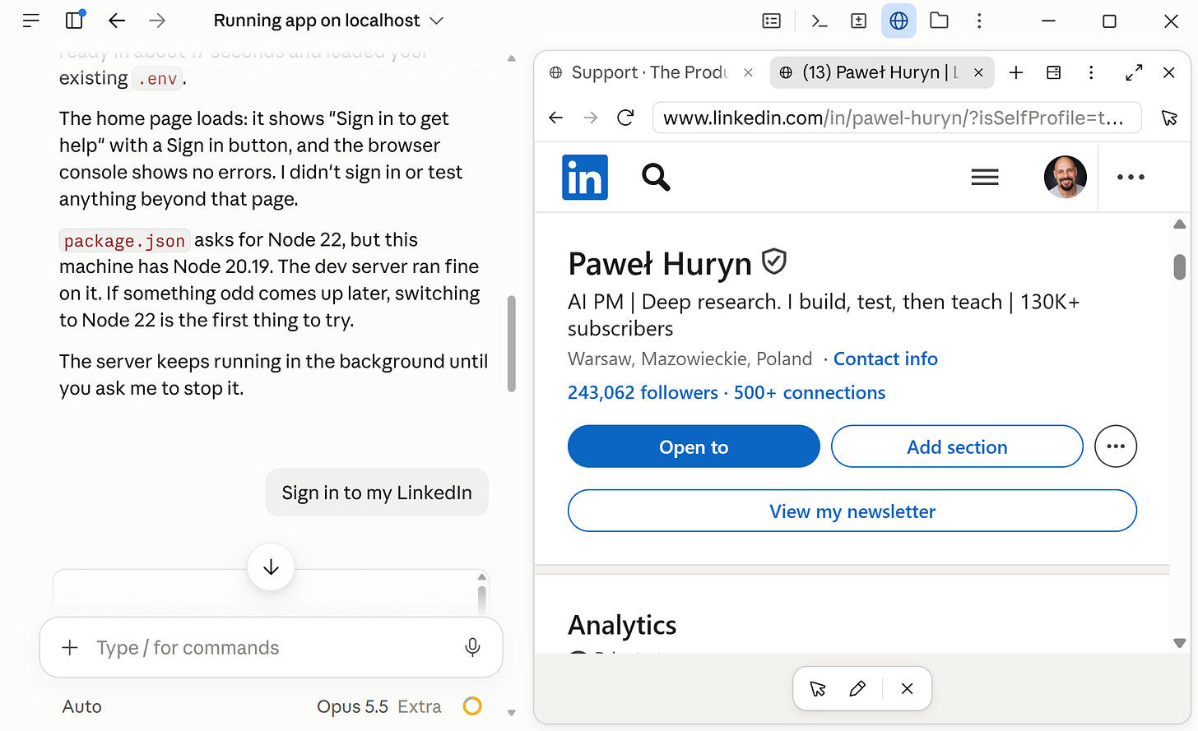Open the circled more-options button on profile

[1116, 446]
